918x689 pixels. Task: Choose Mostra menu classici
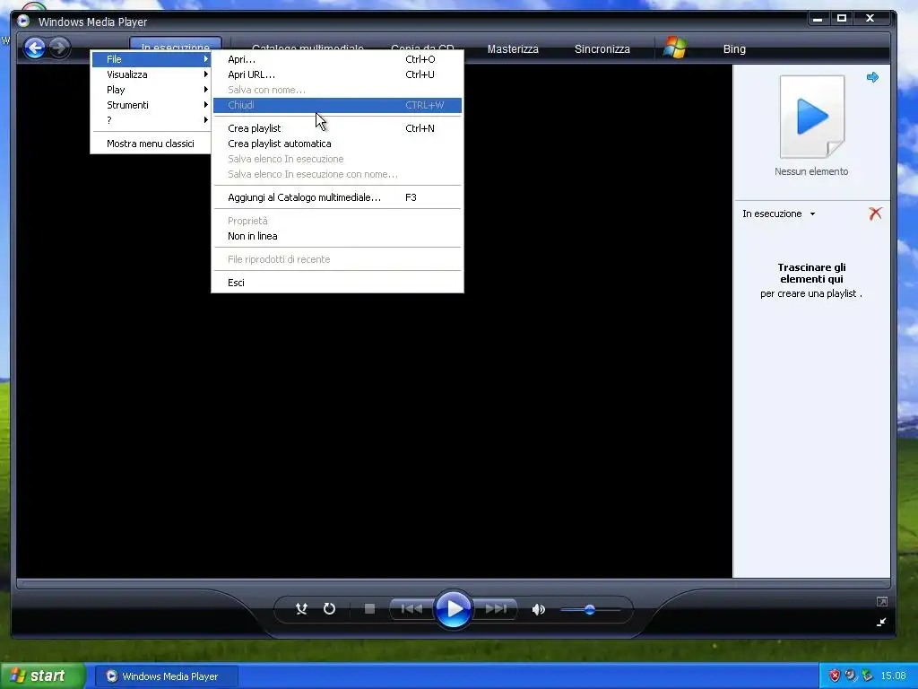click(x=151, y=144)
